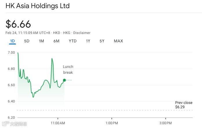Click the green current-price dot on chart
The image size is (202, 128).
point(64,80)
